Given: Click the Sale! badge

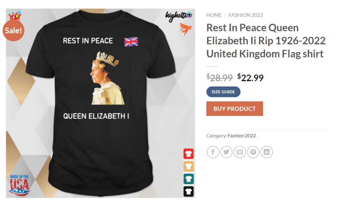Looking at the screenshot, I should click(13, 30).
